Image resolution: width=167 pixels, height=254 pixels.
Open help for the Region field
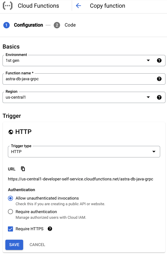pos(159,97)
